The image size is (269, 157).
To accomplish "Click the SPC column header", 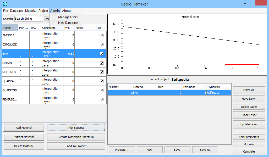I will [x=35, y=28].
